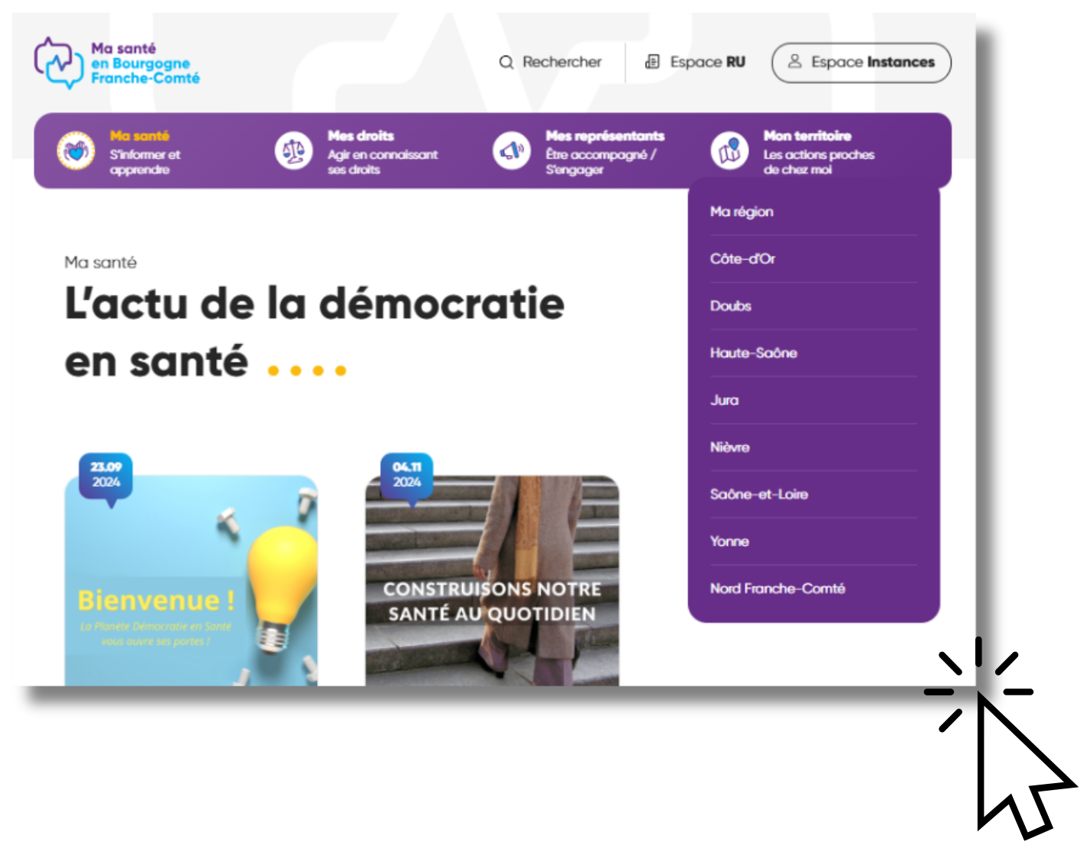Click the Espace RU document icon
Viewport: 1080px width, 848px height.
(652, 62)
